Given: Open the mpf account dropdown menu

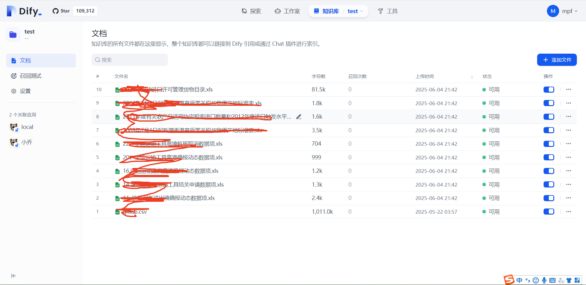Looking at the screenshot, I should (562, 11).
